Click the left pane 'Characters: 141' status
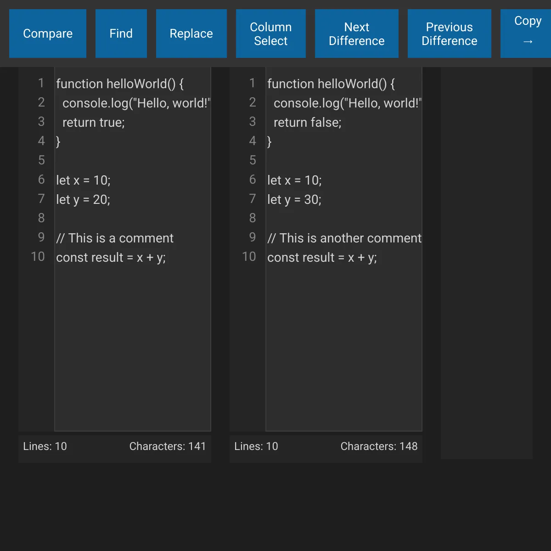 coord(168,446)
